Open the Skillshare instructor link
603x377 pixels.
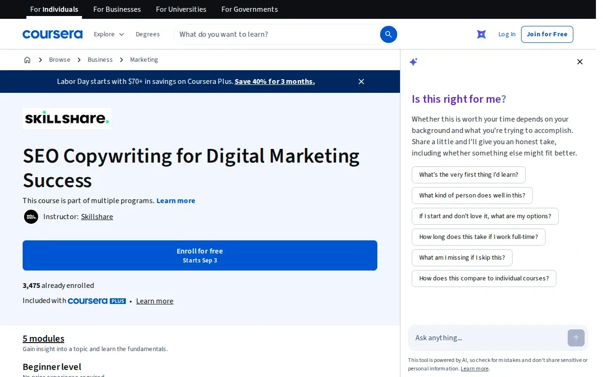97,217
